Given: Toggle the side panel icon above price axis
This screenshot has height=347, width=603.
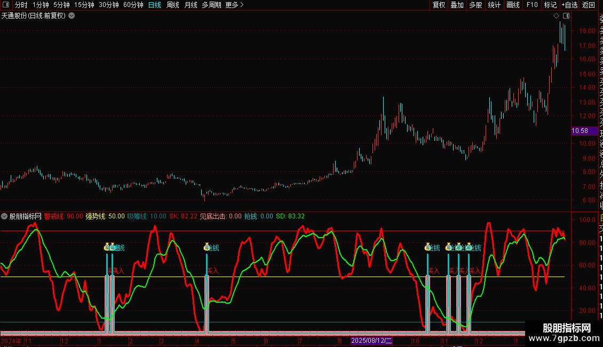Looking at the screenshot, I should coord(566,16).
